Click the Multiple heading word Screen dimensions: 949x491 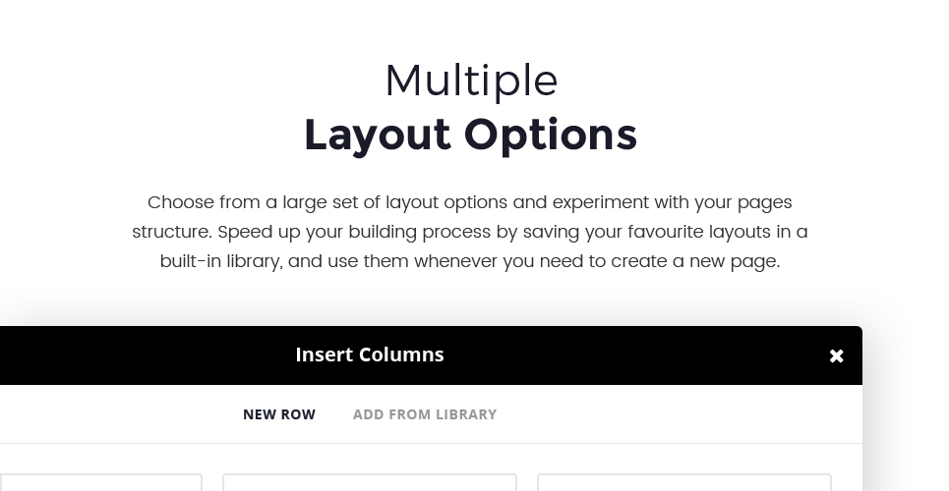tap(471, 82)
